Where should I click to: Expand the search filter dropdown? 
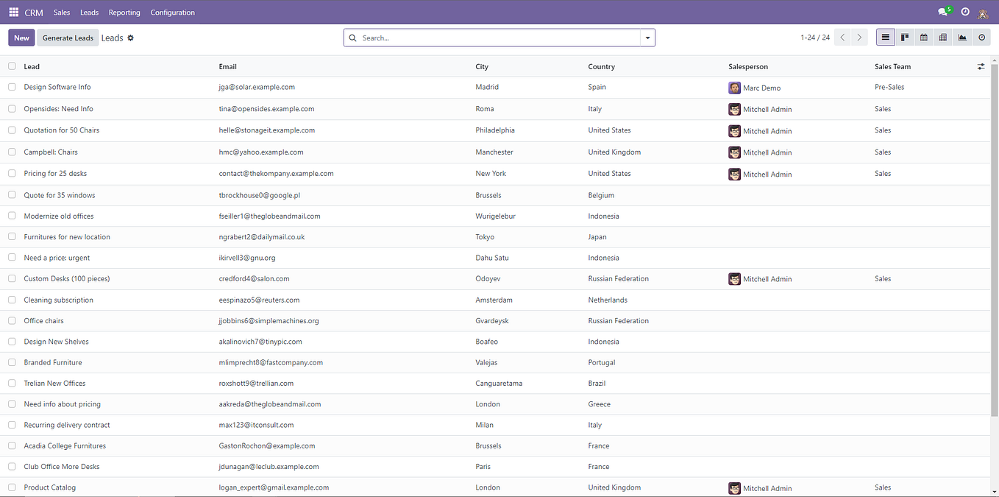pyautogui.click(x=647, y=37)
